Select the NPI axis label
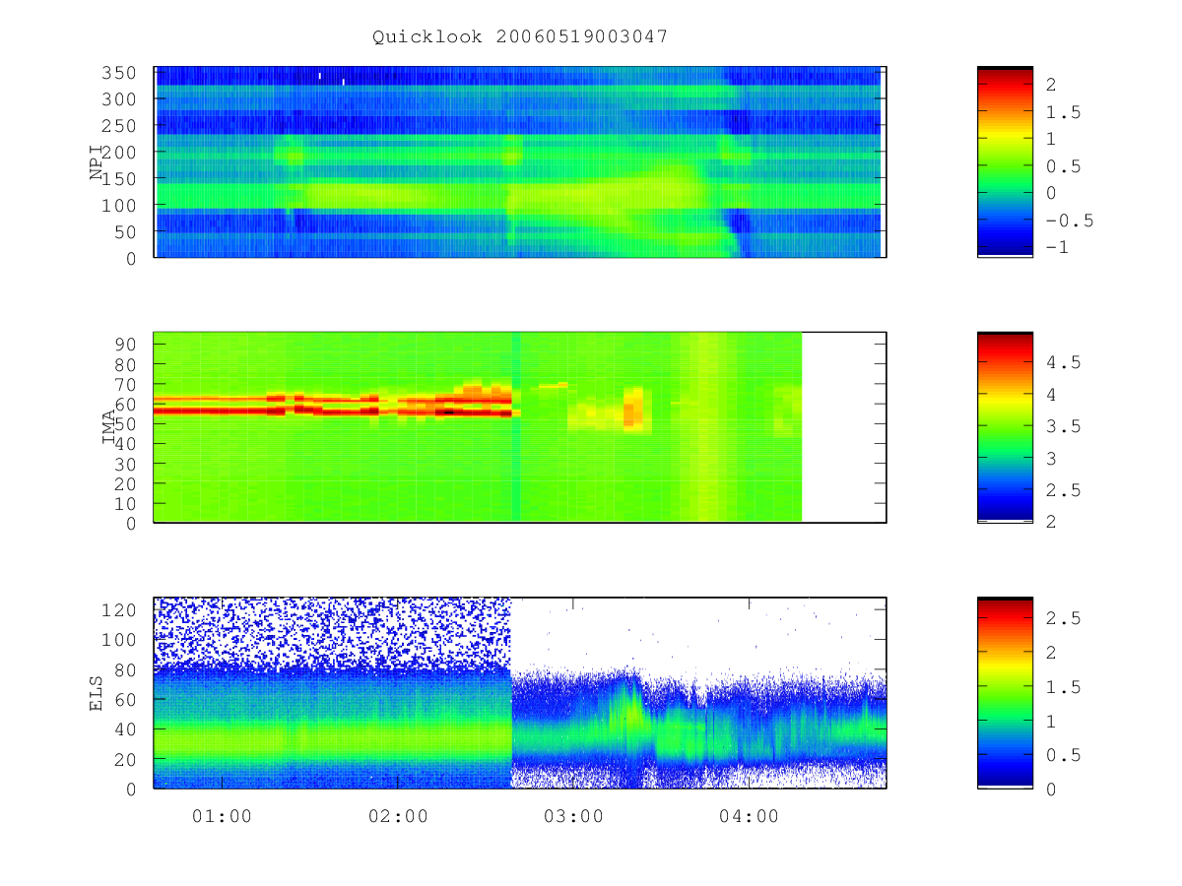Screen dimensions: 1182x886 pyautogui.click(x=97, y=162)
